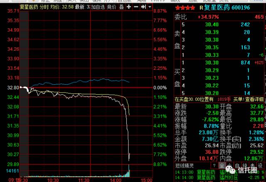Click the 外盘 value 10.14万
Screen dimensions: 266x182
[209, 159]
